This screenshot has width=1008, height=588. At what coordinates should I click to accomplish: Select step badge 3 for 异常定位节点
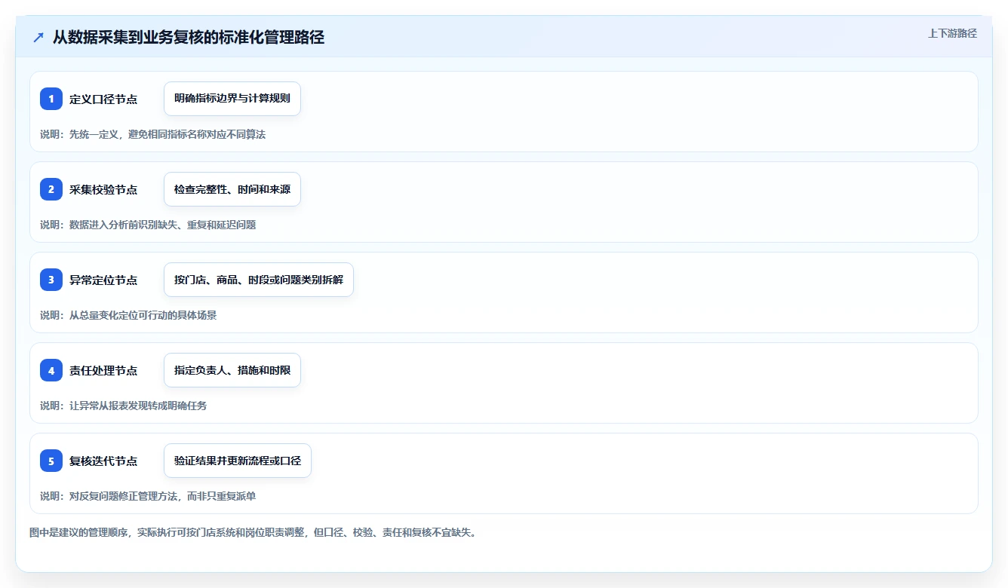pos(51,280)
